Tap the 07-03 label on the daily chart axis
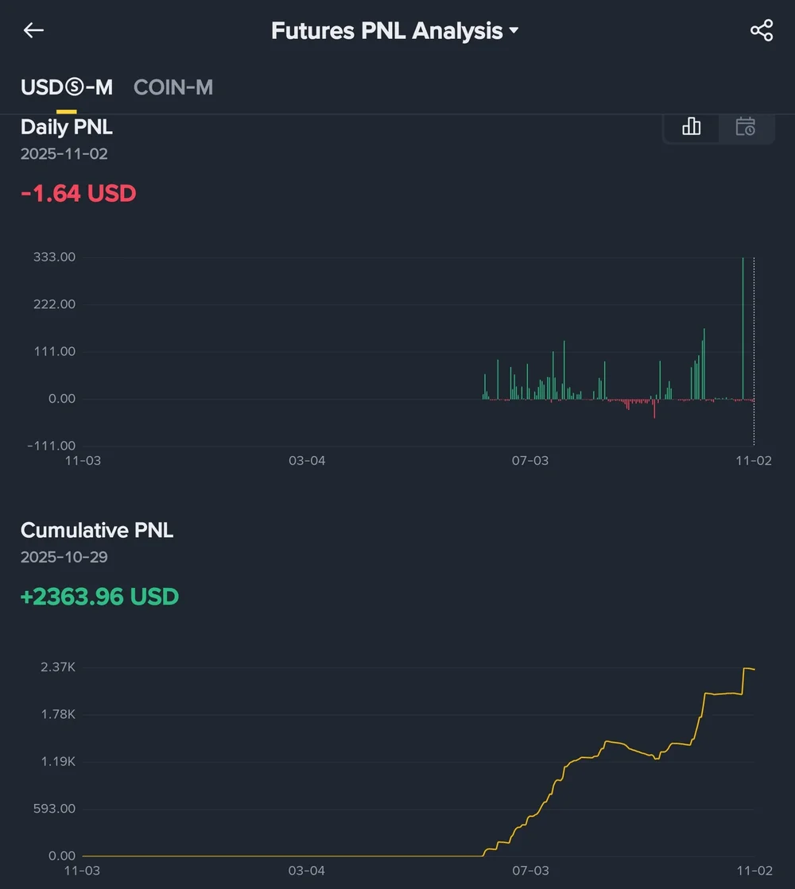Screen dimensions: 795x889 tap(530, 460)
